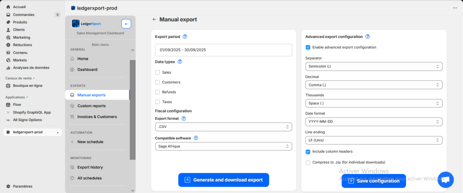
Task: Enable the Refunds data type checkbox
Action: pyautogui.click(x=157, y=92)
